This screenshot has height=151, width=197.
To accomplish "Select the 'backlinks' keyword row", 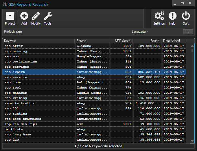I will (94, 129).
